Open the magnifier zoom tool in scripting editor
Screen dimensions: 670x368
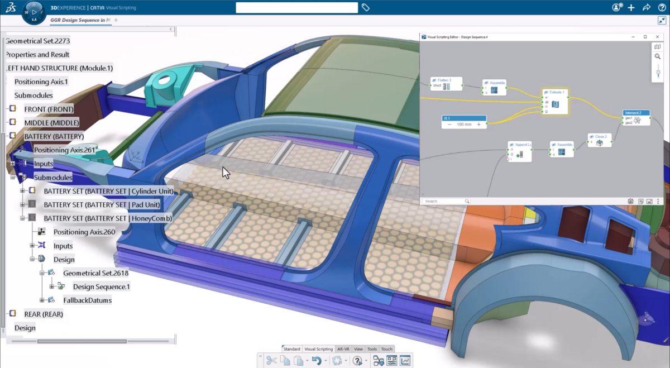(x=658, y=56)
